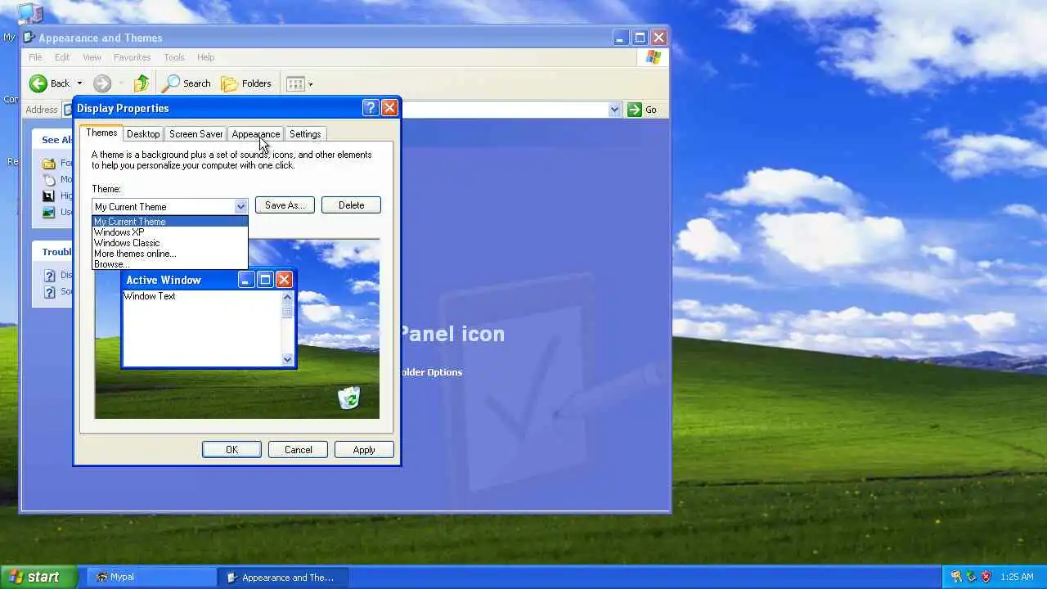
Task: Click the Active Window preview title bar
Action: 209,280
